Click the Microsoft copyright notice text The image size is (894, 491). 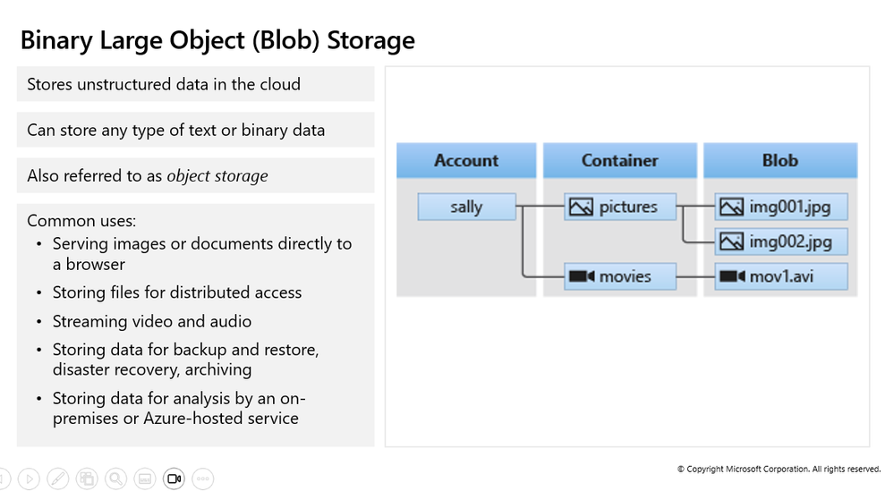[779, 469]
